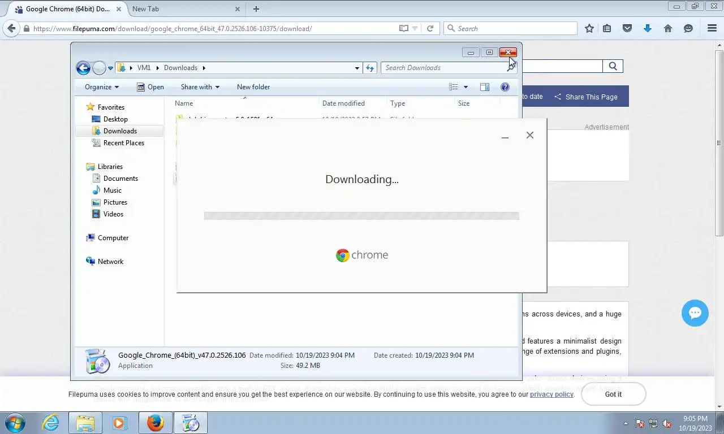Reload the Filepuma page
724x434 pixels.
(430, 28)
